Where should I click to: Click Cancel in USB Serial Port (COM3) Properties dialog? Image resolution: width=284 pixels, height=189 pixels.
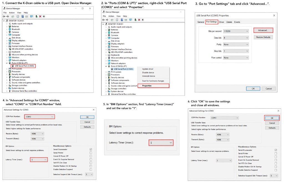tap(268, 89)
